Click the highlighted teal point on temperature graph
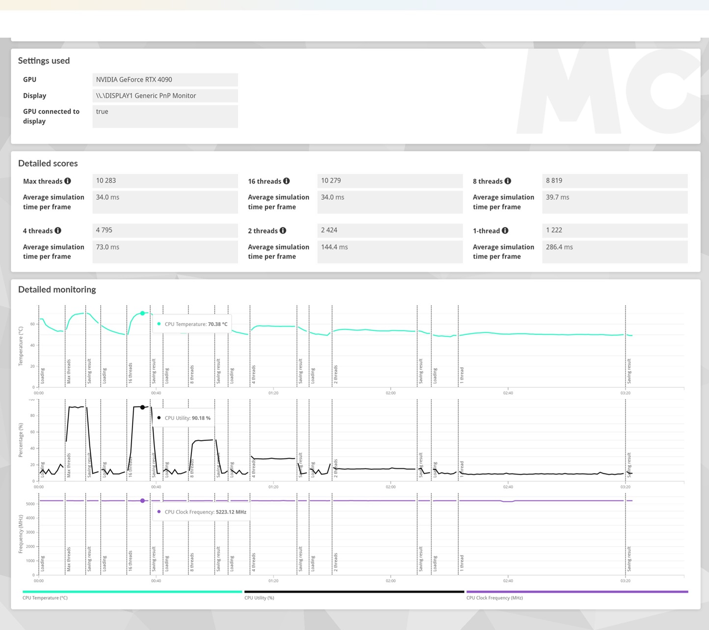This screenshot has width=709, height=630. [x=142, y=313]
